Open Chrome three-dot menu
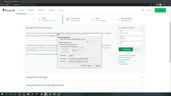Image resolution: width=171 pixels, height=96 pixels. click(169, 5)
